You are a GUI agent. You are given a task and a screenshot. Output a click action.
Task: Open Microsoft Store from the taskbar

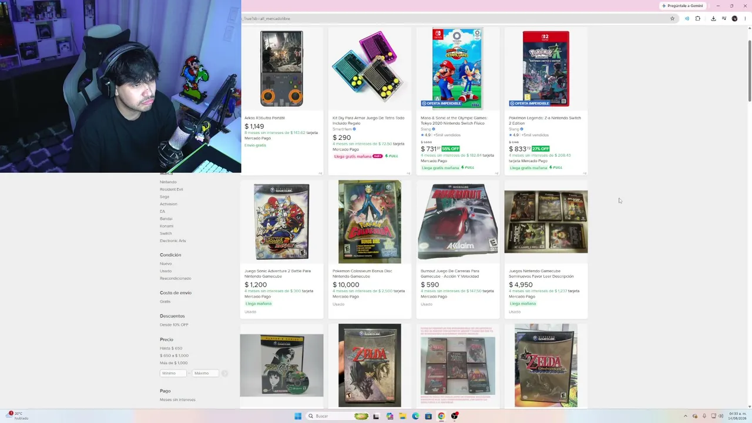428,416
